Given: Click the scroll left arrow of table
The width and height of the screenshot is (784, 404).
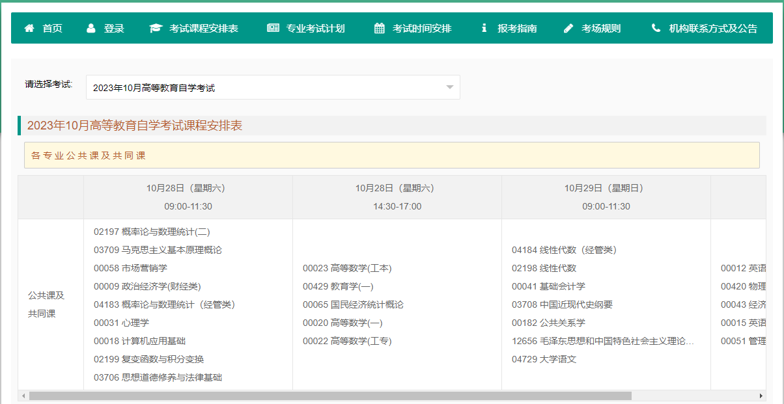Looking at the screenshot, I should (23, 396).
